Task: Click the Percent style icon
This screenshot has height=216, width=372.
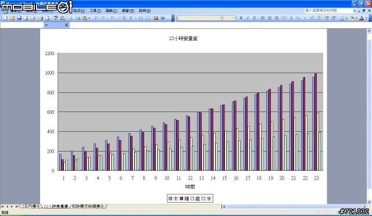Action: (x=298, y=18)
